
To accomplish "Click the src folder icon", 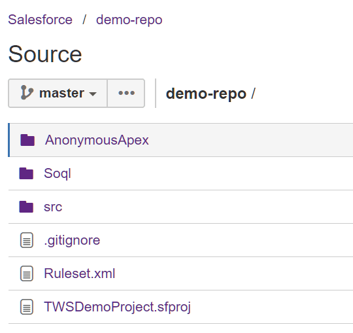I will (x=26, y=207).
